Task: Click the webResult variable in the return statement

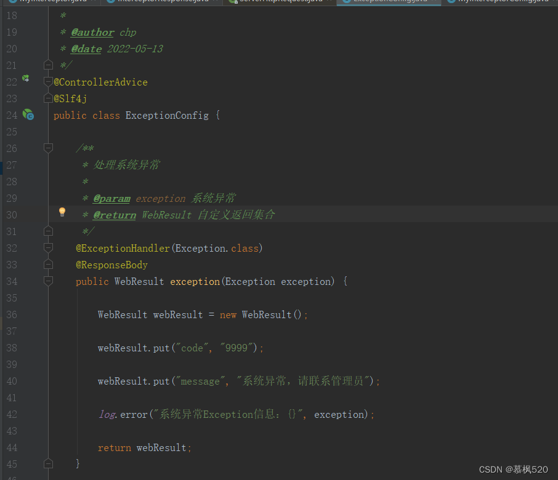Action: 161,447
